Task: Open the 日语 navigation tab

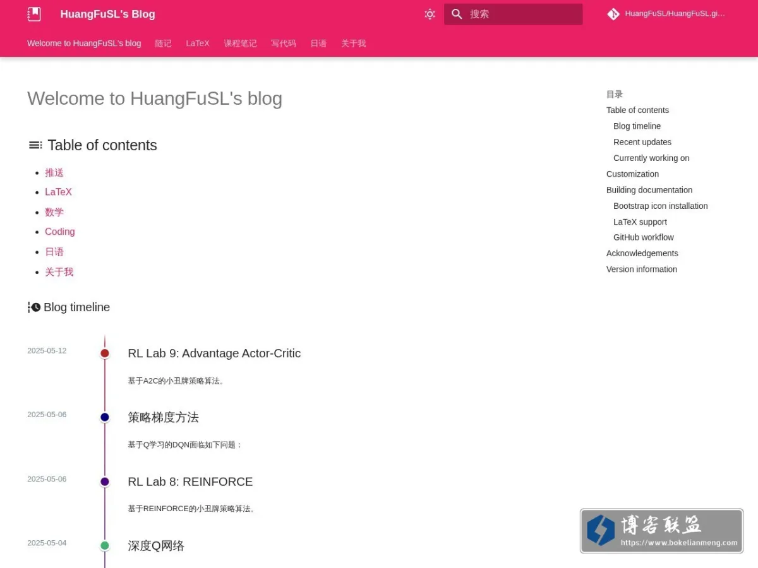Action: (318, 44)
